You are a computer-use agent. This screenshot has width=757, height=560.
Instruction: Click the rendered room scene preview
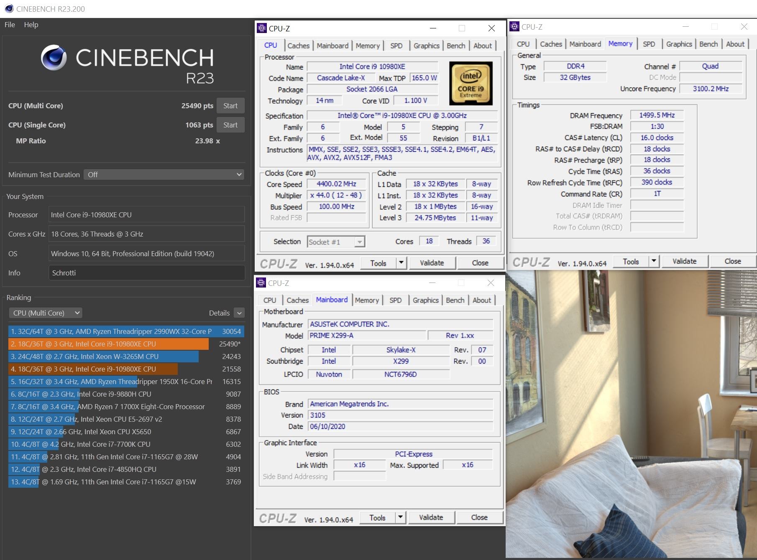tap(631, 414)
